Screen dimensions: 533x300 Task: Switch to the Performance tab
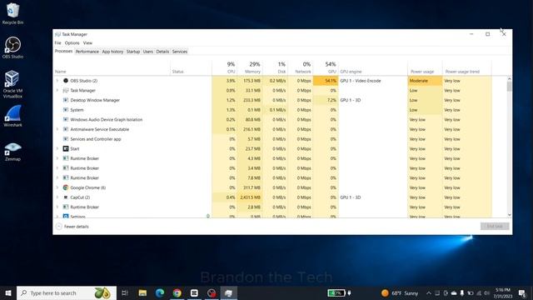tap(87, 52)
